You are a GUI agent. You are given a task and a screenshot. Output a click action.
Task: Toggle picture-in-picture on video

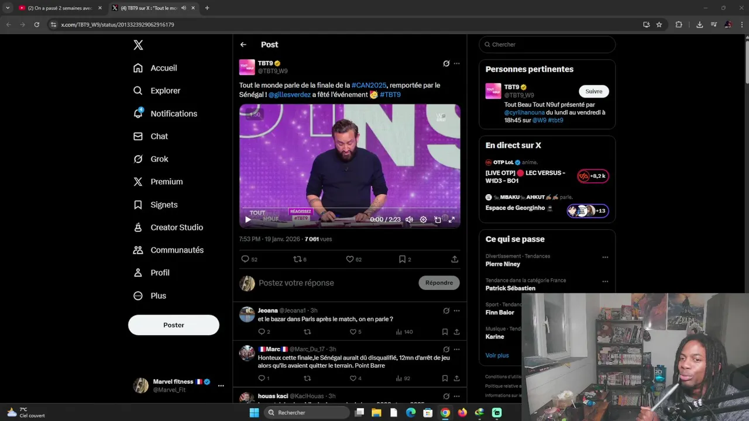pos(438,220)
